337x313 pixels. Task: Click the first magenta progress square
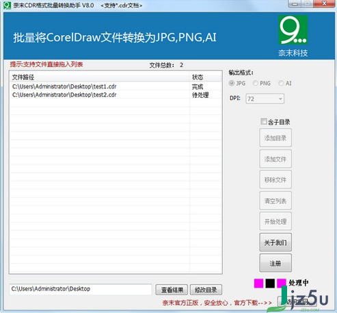258,283
